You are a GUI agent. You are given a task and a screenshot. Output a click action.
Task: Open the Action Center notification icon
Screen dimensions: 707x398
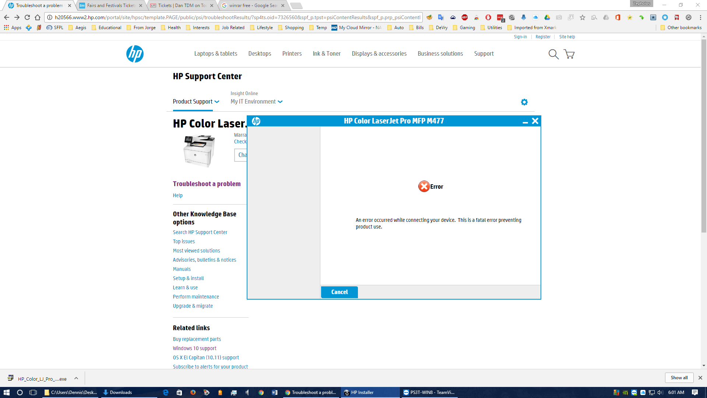click(x=695, y=392)
